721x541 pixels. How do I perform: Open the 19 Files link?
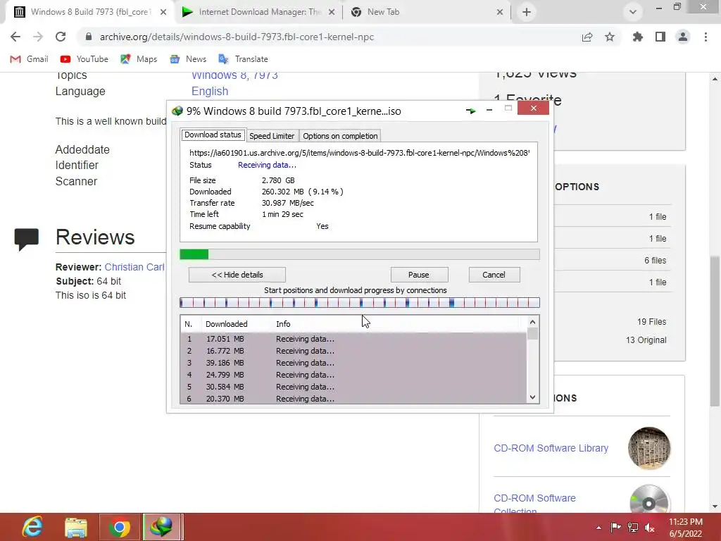point(651,321)
